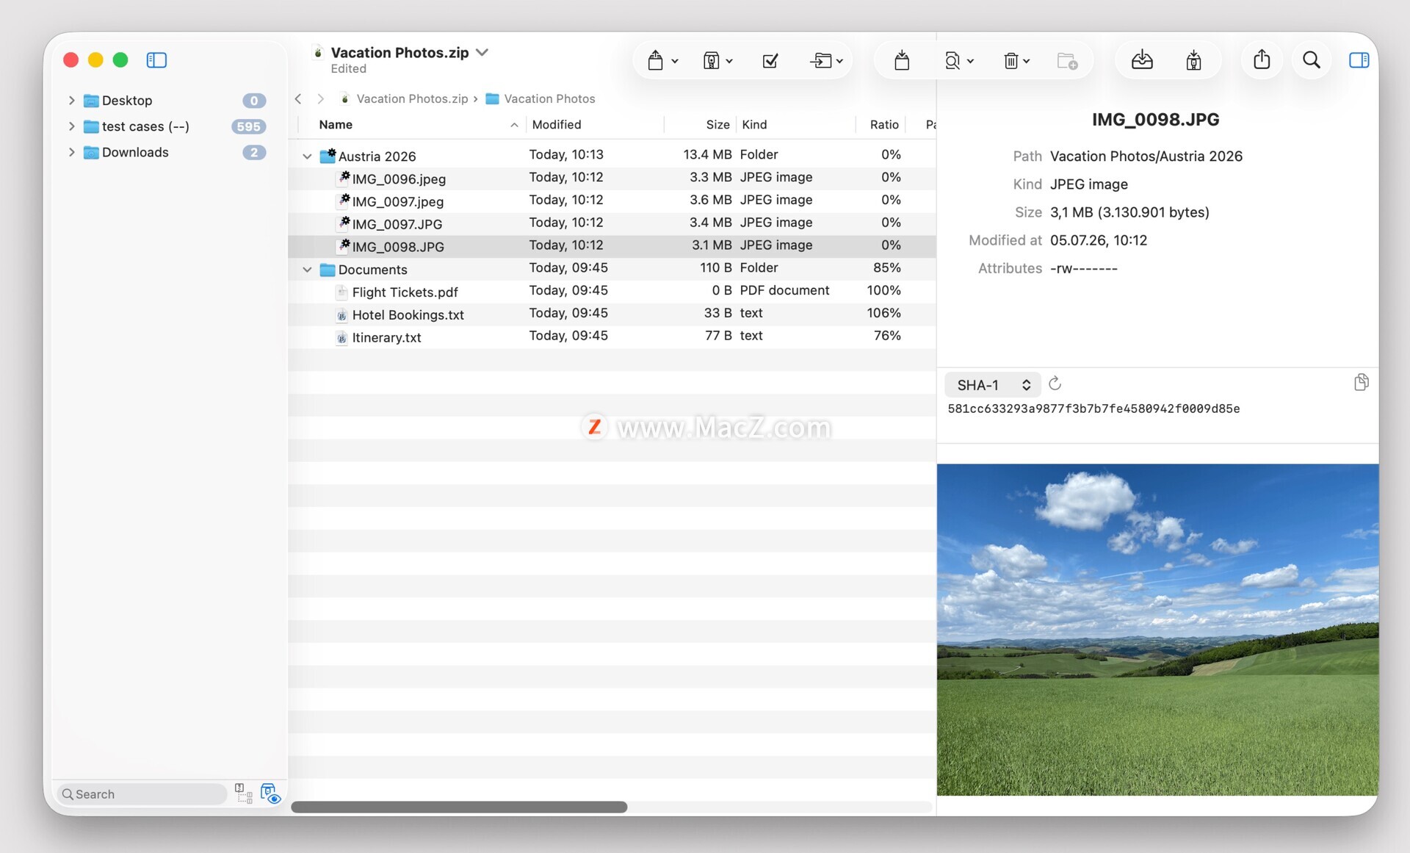Collapse the Austria 2026 folder
The width and height of the screenshot is (1410, 853).
pos(307,156)
